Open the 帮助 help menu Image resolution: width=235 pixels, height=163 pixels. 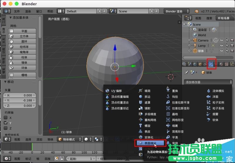50,11
